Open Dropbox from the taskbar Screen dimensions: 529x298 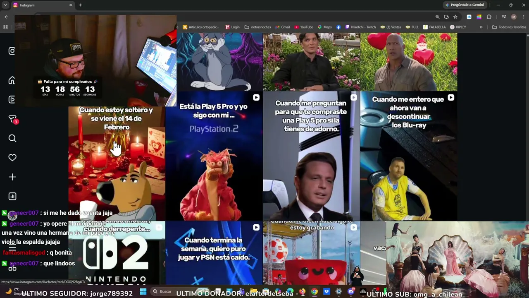[x=326, y=292]
